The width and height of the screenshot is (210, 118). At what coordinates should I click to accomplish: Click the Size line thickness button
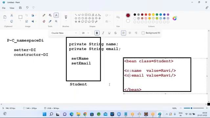(x=118, y=17)
